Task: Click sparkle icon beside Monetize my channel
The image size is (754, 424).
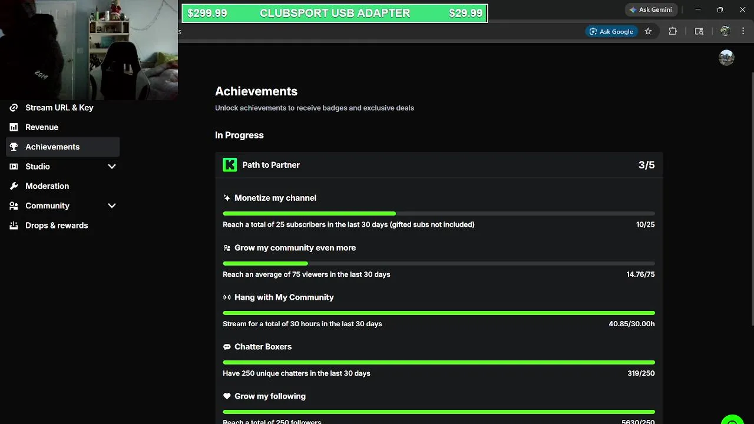Action: click(x=227, y=198)
